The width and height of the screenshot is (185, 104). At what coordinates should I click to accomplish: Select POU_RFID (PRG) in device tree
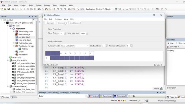coord(25,40)
